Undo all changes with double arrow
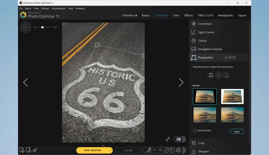Viewport: 269px width, 155px height. [161, 150]
